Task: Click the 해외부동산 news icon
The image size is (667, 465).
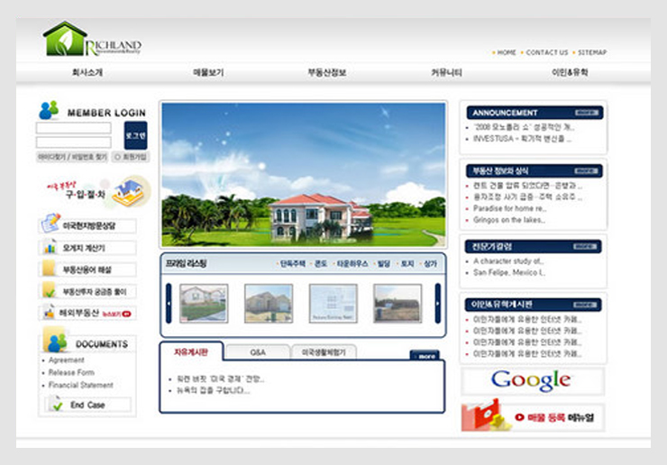Action: point(50,314)
